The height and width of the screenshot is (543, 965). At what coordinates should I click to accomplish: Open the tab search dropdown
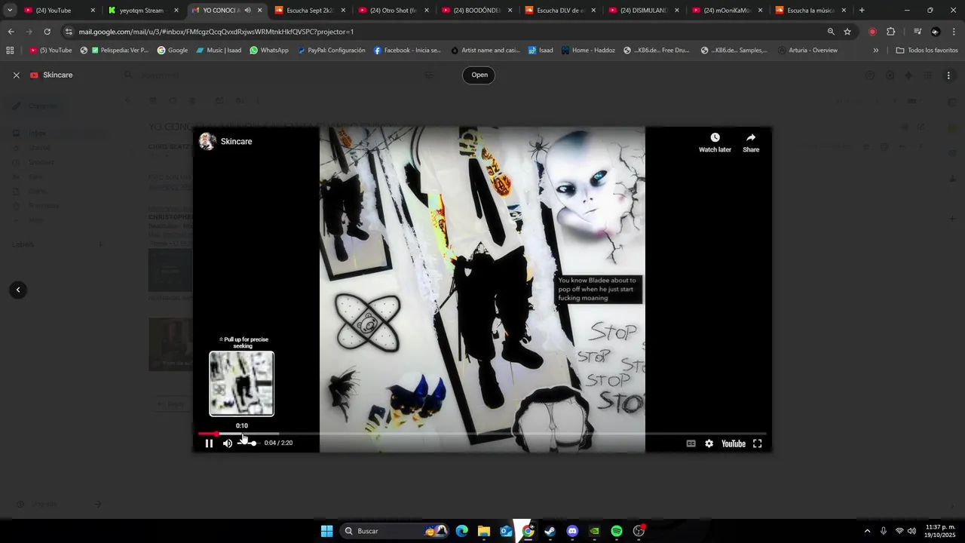click(x=10, y=11)
